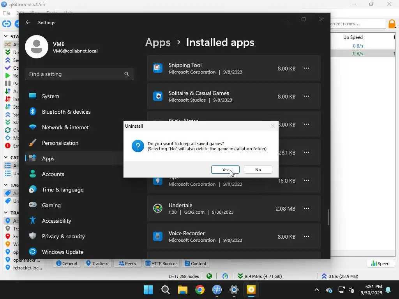Close the Uninstall dialog with X
399x299 pixels.
click(x=272, y=126)
